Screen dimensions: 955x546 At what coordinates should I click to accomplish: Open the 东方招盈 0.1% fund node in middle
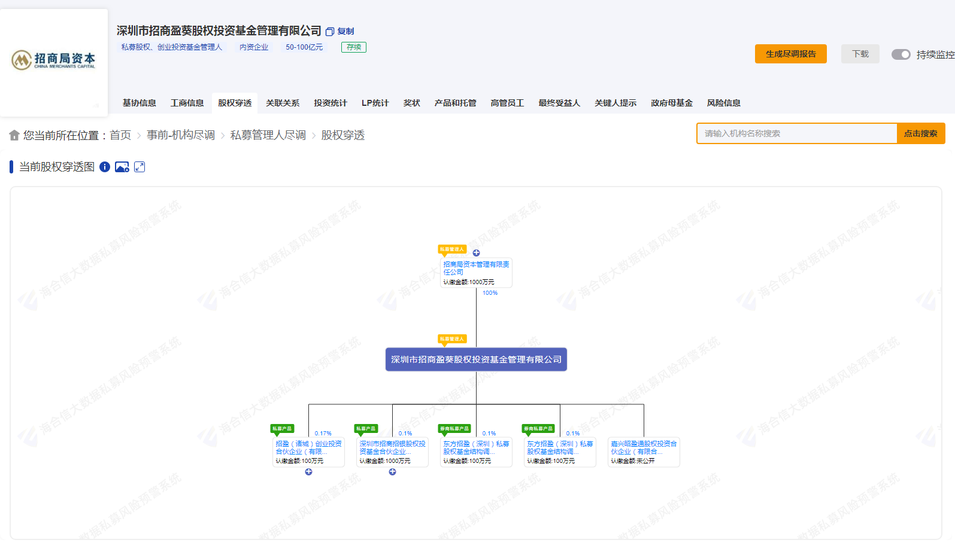coord(476,452)
